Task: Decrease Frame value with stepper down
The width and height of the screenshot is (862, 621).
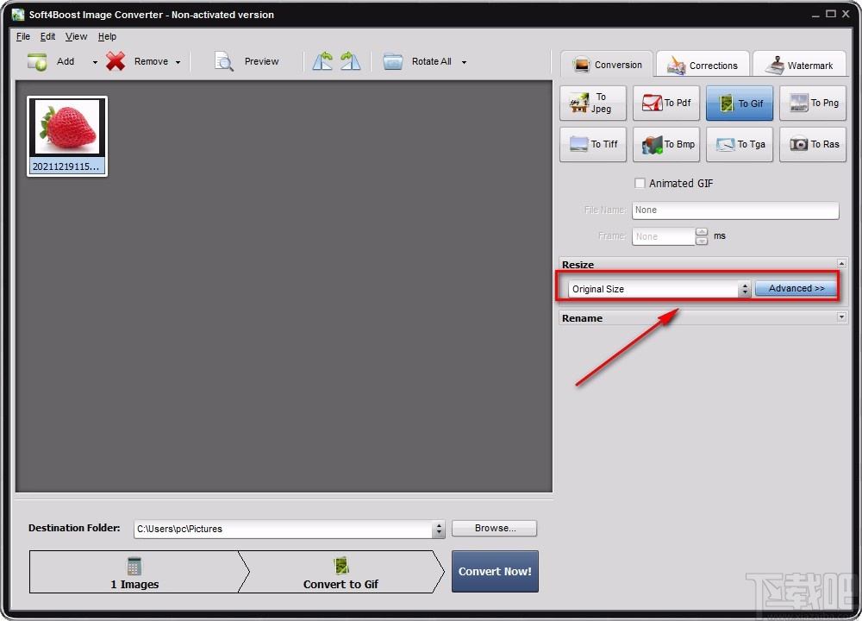Action: pos(702,241)
